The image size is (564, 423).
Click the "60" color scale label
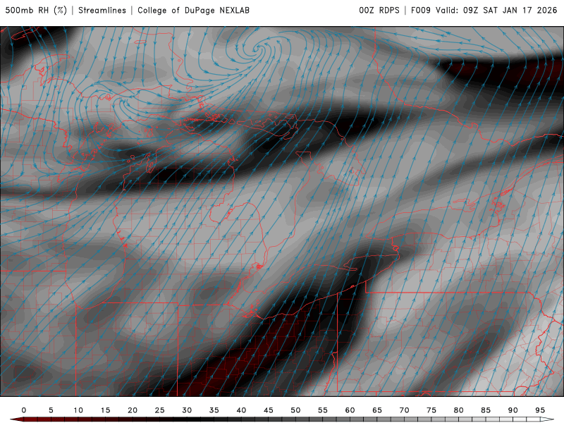click(350, 410)
